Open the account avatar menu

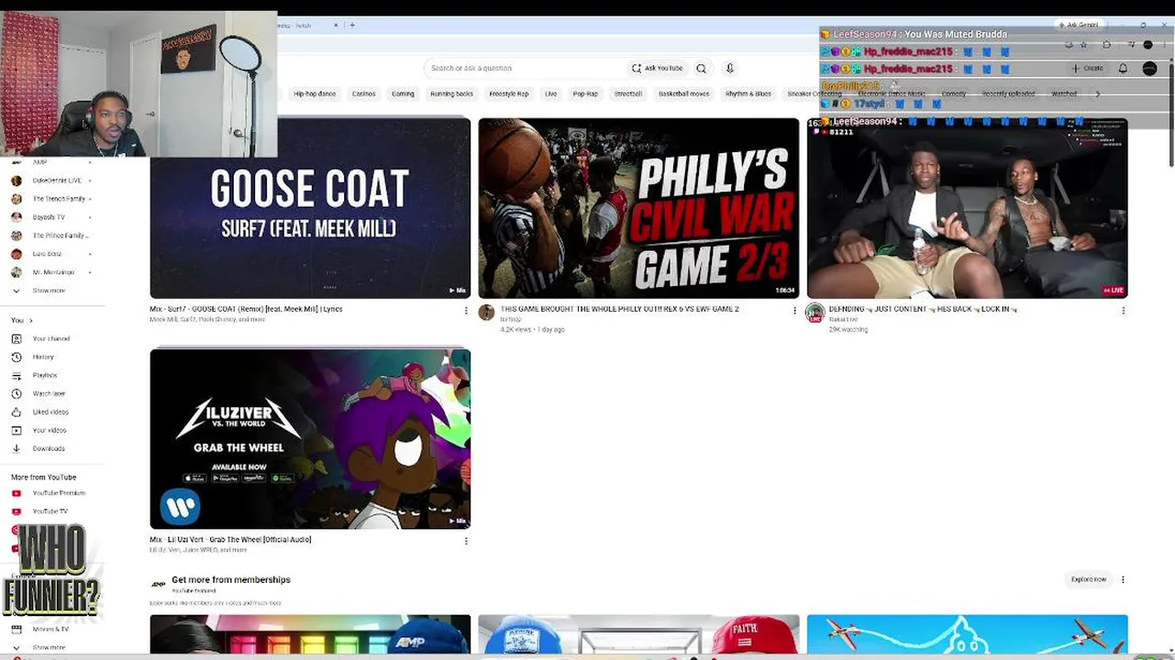click(x=1149, y=68)
